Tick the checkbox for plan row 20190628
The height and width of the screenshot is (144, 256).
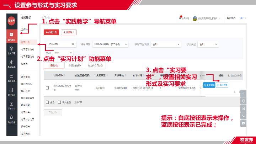[x=47, y=87]
